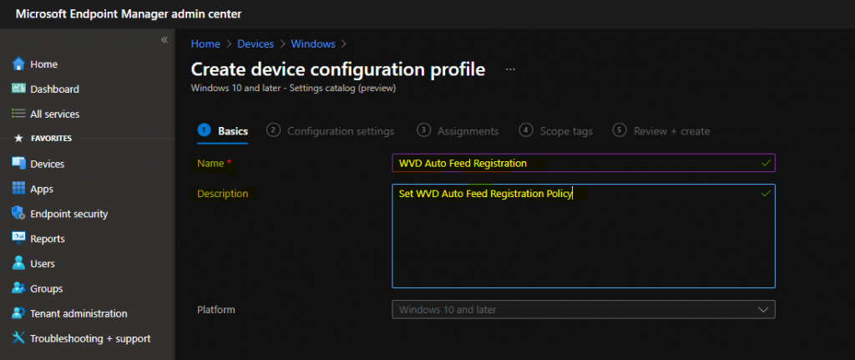Click the Users person icon
Viewport: 855px width, 360px height.
tap(18, 263)
